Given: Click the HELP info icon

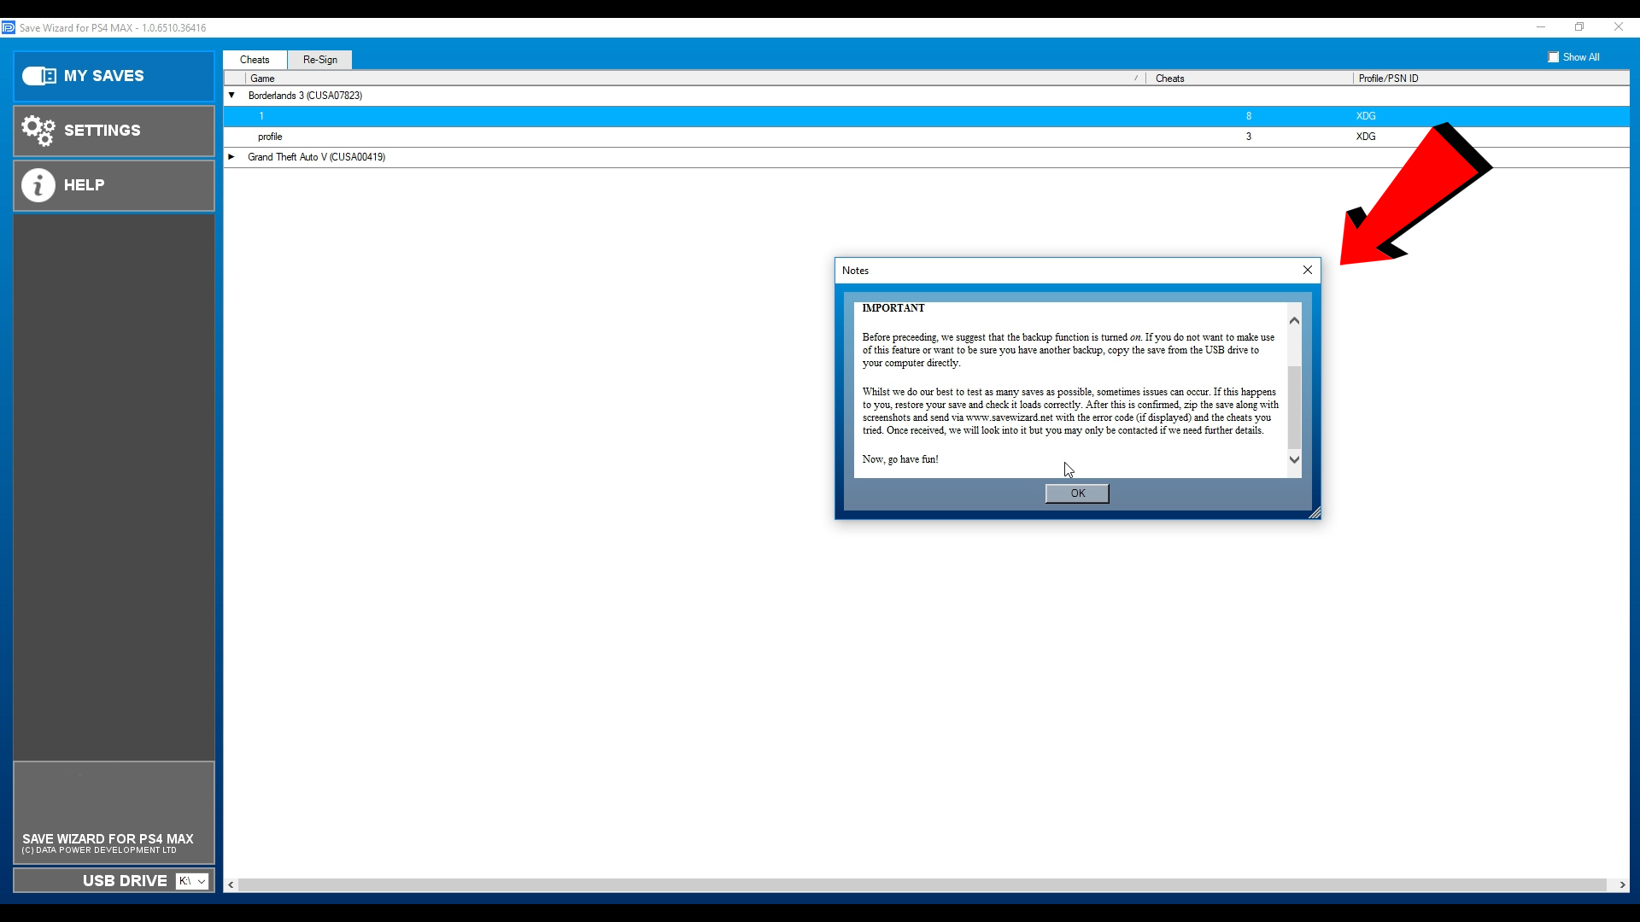Looking at the screenshot, I should 38,184.
